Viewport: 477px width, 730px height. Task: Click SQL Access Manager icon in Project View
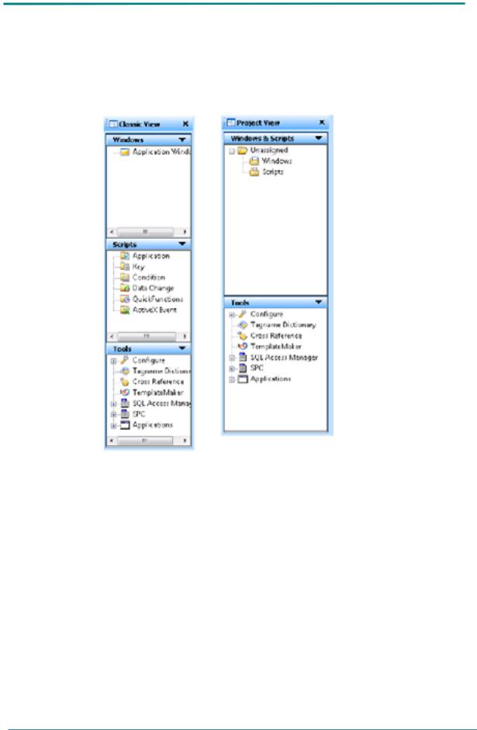point(242,358)
